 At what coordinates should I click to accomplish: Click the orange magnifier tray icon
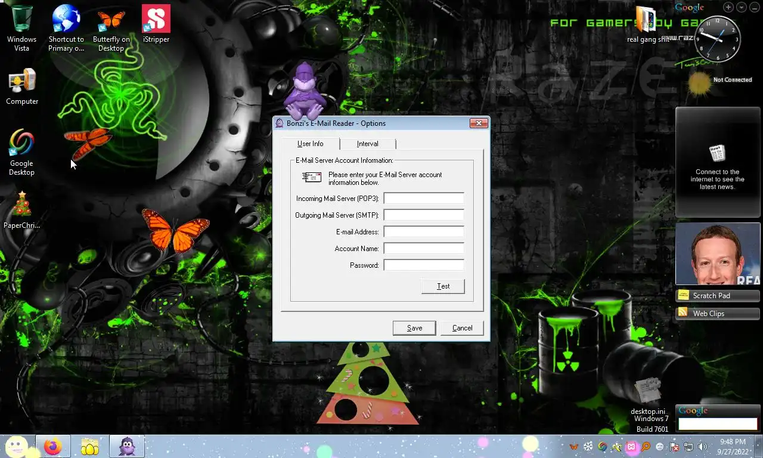point(646,447)
